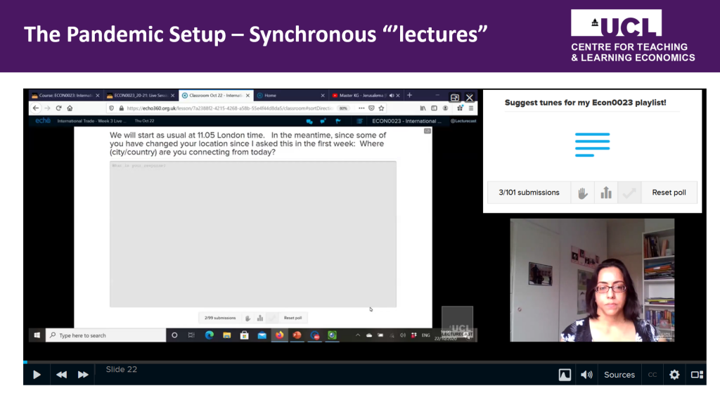Screen dimensions: 720x405
Task: Click the 3/101 submissions counter
Action: [x=529, y=193]
